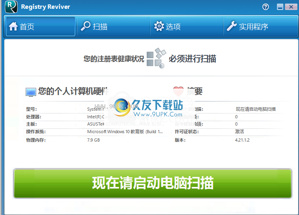The image size is (299, 215).
Task: Click the 型号 label
Action: [31, 109]
